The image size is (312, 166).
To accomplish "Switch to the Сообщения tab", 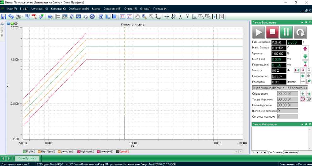I will [275, 152].
